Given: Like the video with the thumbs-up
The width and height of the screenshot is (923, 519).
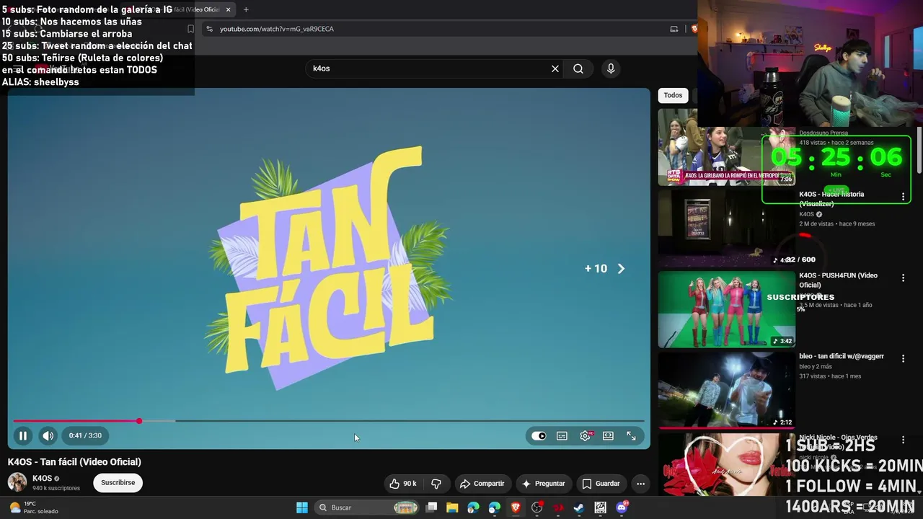Looking at the screenshot, I should click(x=403, y=484).
